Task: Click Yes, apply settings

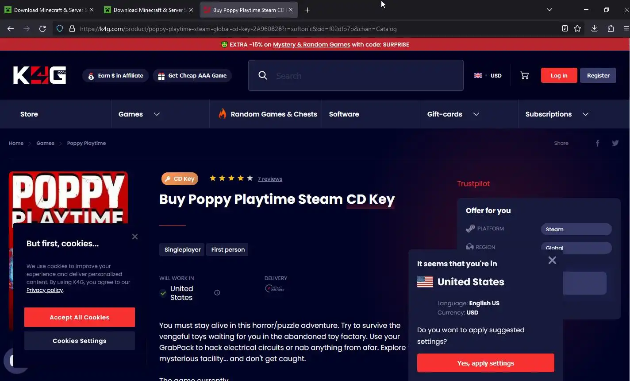Action: [485, 363]
